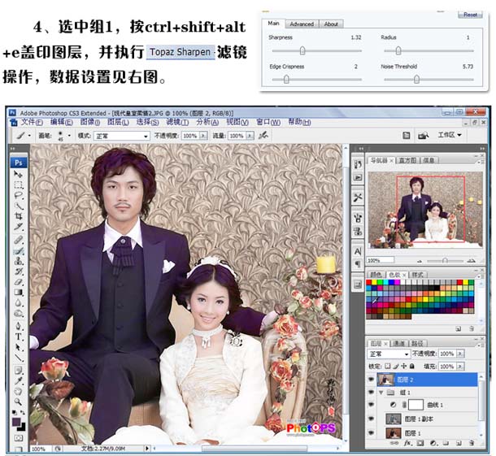Switch to the 直方图 tab
The image size is (496, 456).
[407, 160]
